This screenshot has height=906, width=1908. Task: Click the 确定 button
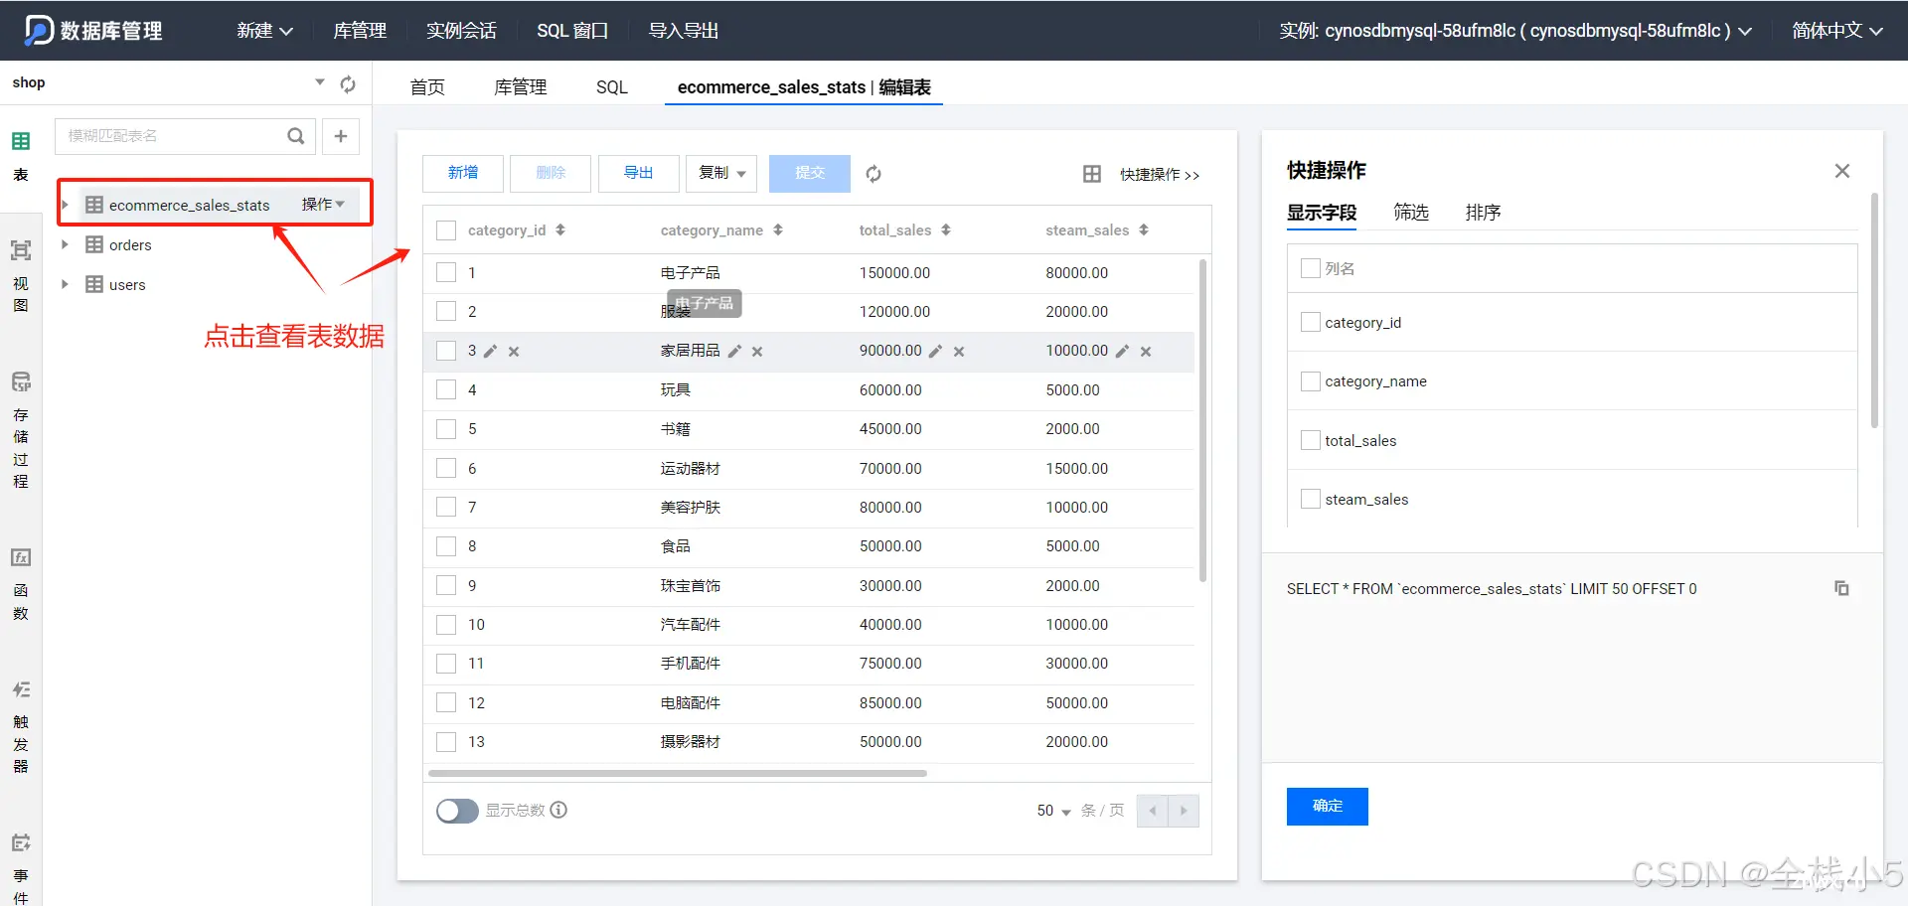point(1328,806)
